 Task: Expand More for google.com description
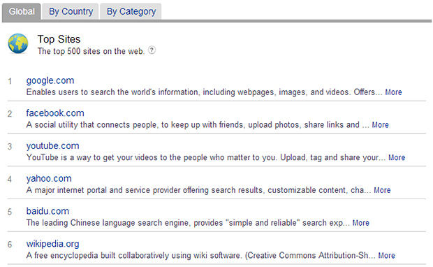(393, 92)
